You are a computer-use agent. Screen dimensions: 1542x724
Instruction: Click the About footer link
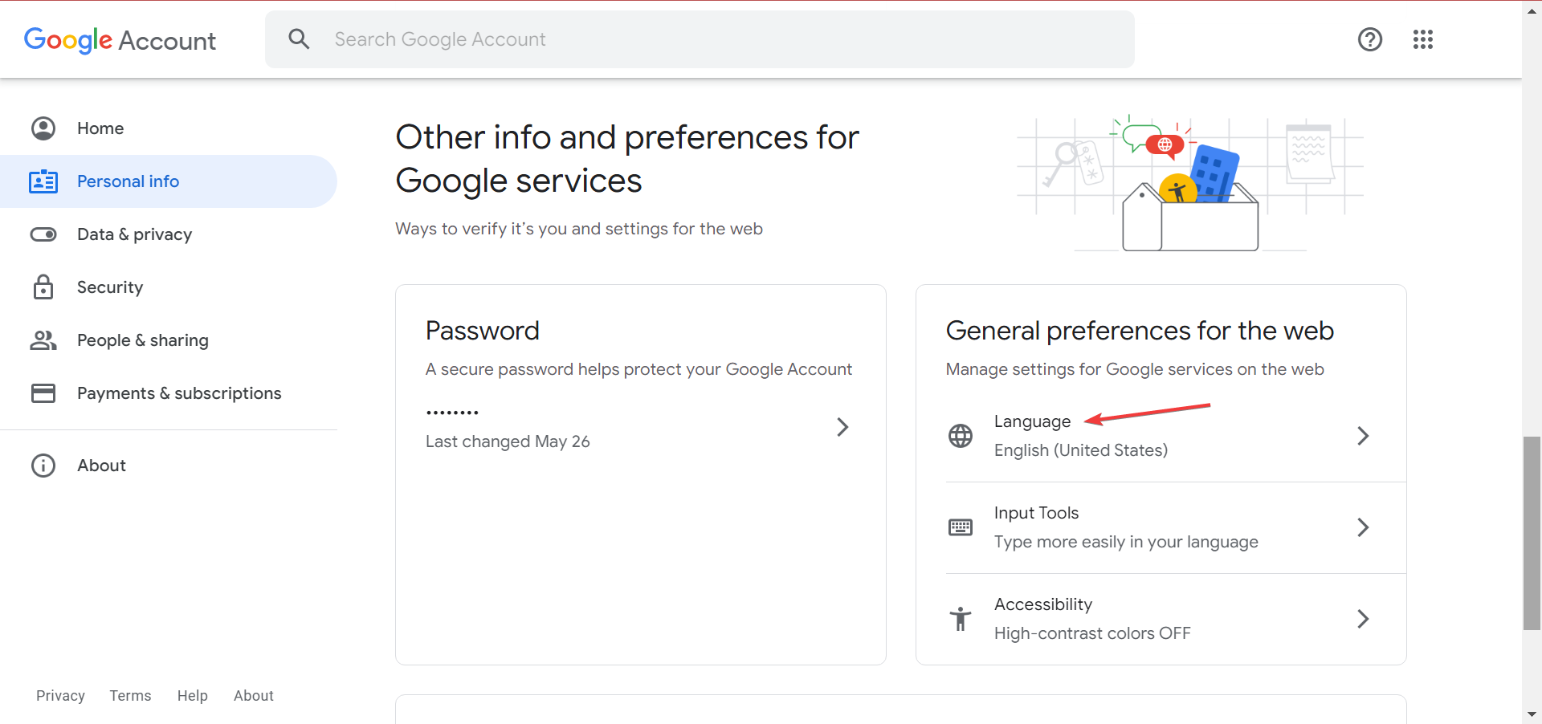[254, 696]
